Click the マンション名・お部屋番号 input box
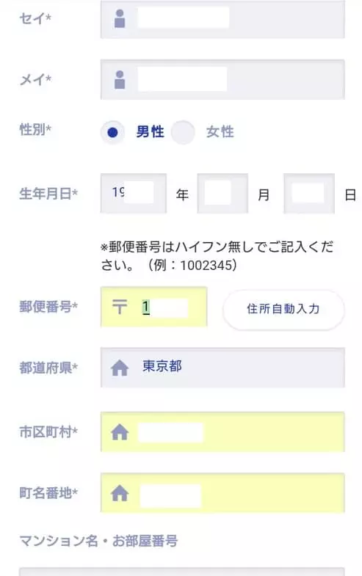This screenshot has height=576, width=362. pyautogui.click(x=182, y=572)
